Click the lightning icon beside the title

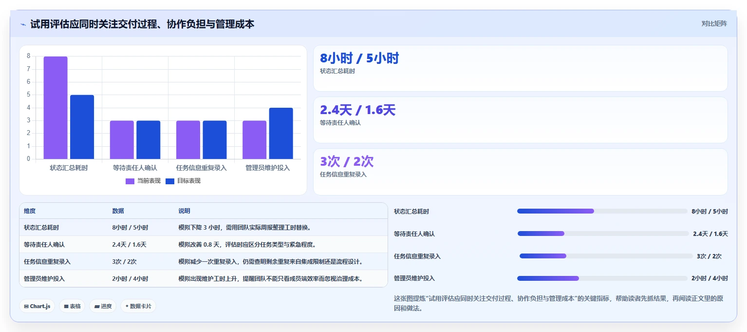(23, 24)
